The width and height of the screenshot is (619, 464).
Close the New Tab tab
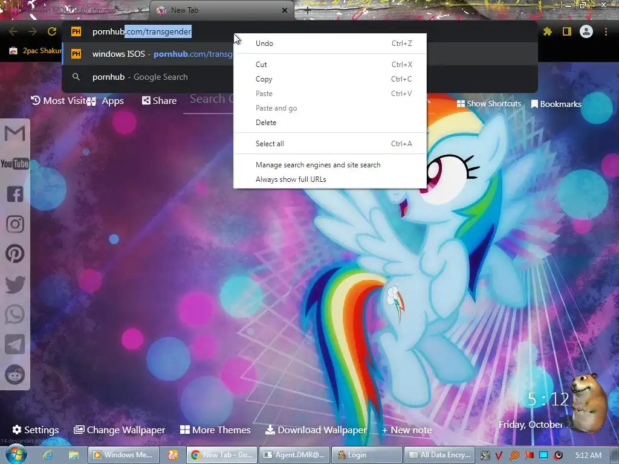285,11
